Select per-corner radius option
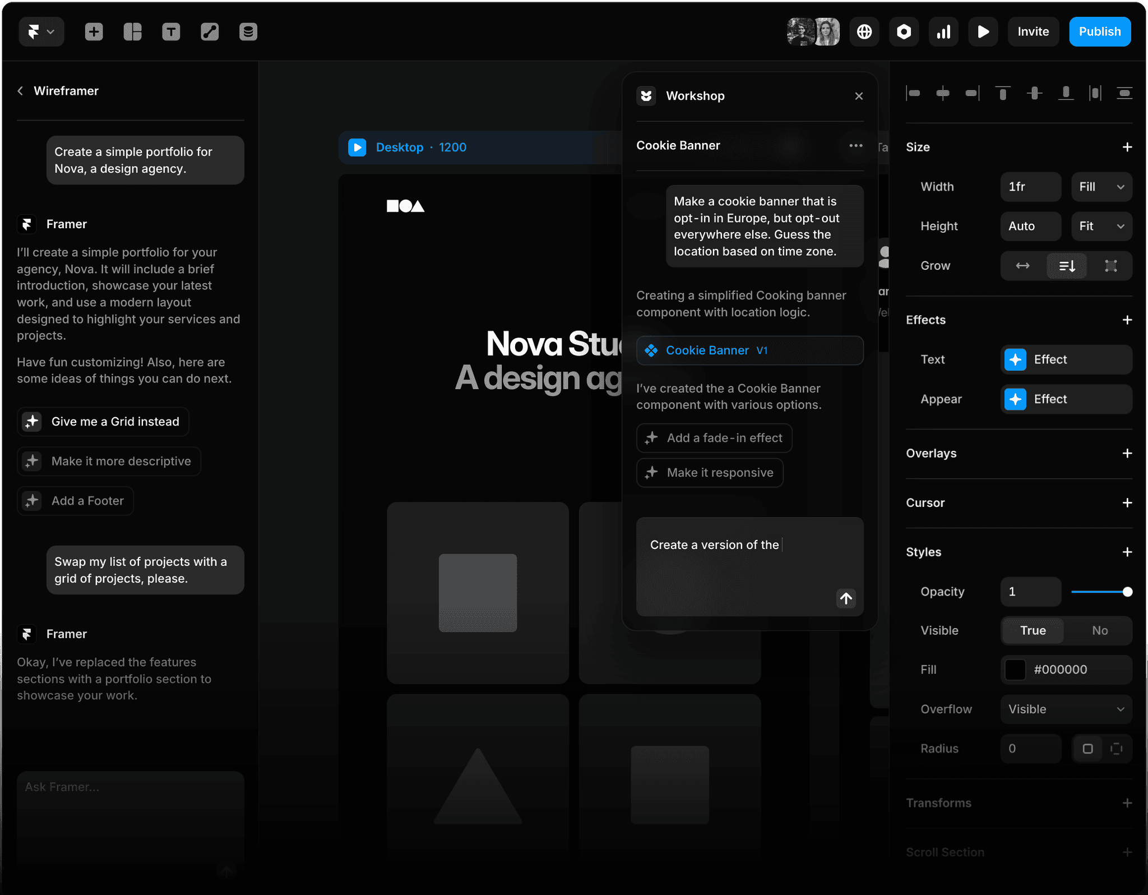Screen dimensions: 1148x895 tap(1117, 749)
